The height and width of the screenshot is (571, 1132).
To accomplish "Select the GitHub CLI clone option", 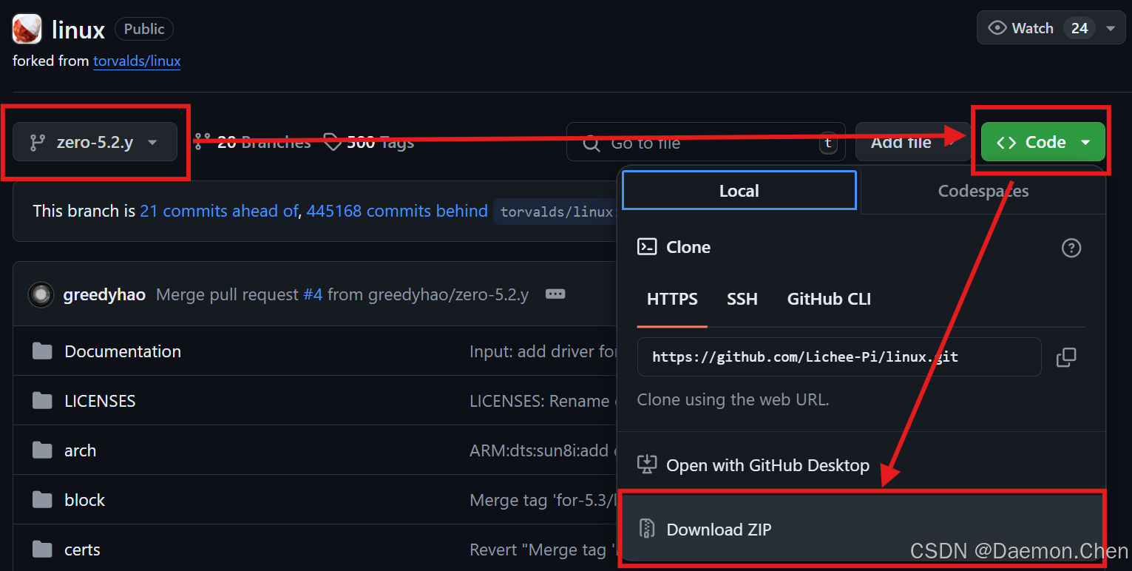I will pyautogui.click(x=828, y=299).
